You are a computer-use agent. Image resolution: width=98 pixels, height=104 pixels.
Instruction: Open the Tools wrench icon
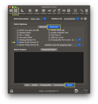coord(82,11)
